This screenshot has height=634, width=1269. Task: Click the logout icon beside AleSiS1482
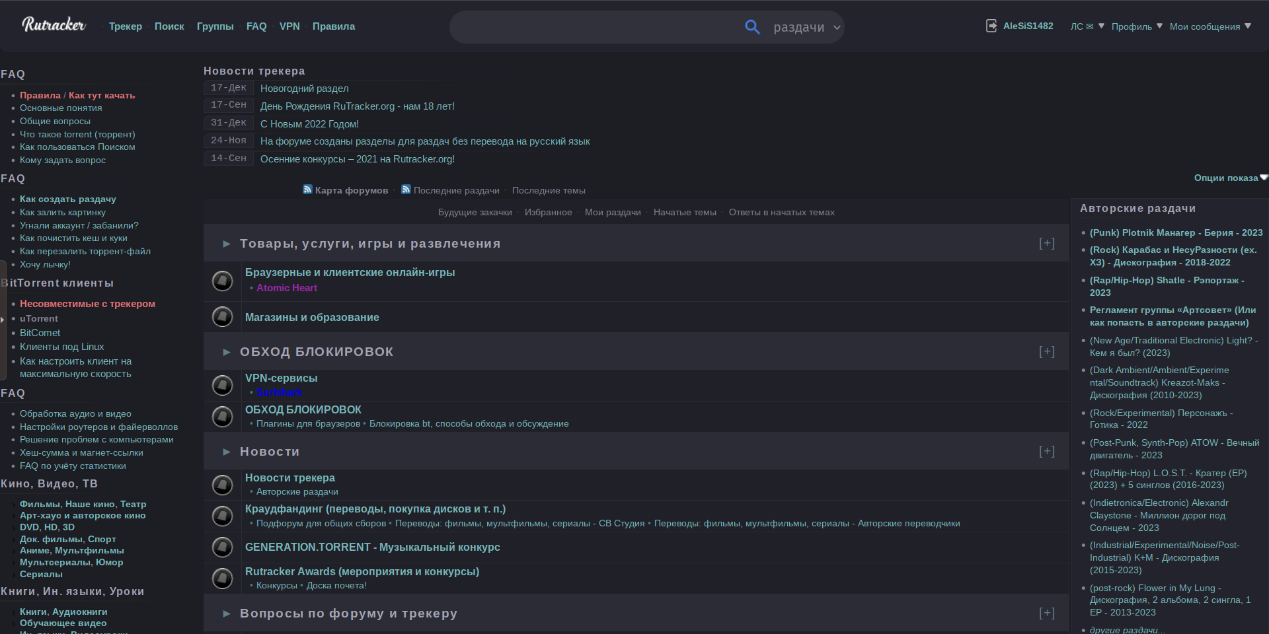point(991,26)
